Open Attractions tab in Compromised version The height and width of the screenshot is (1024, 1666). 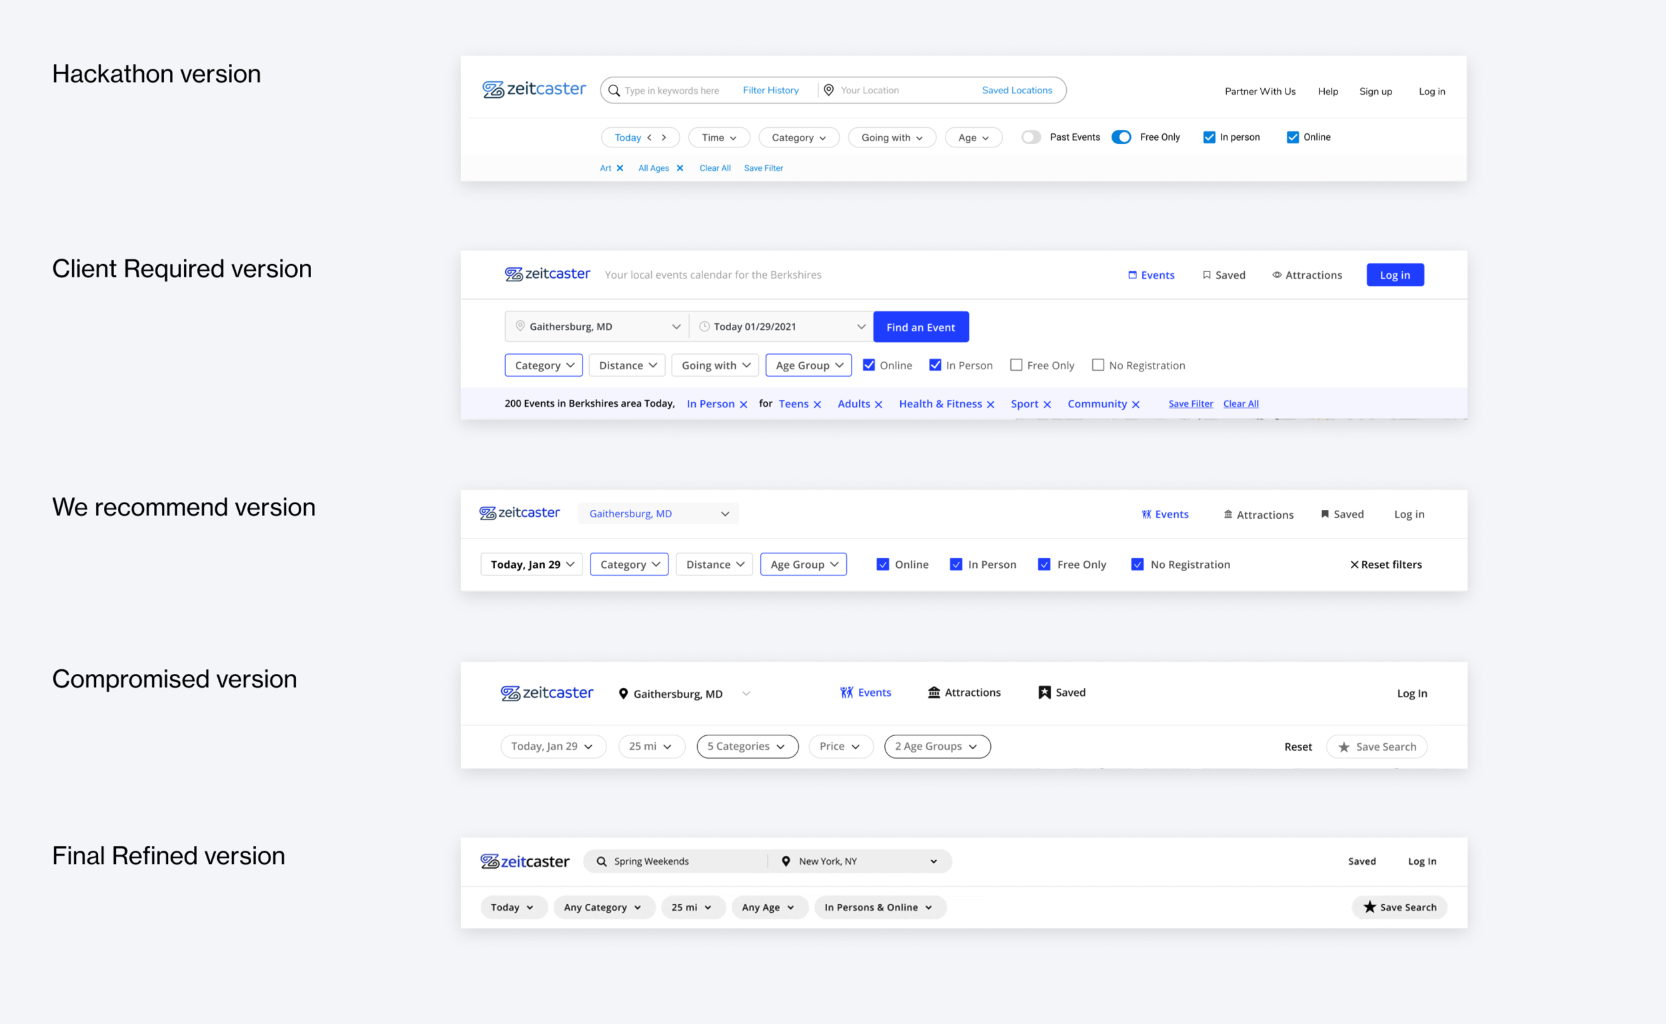point(964,693)
